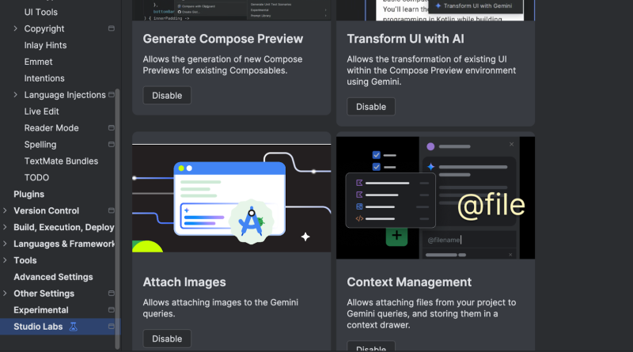The width and height of the screenshot is (633, 352).
Task: Expand the Build, Execution, Deployment section
Action: (x=6, y=228)
